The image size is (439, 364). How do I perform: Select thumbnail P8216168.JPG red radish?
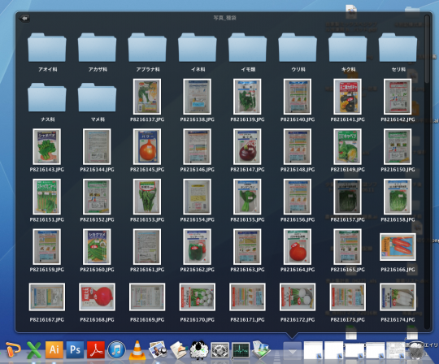[98, 297]
